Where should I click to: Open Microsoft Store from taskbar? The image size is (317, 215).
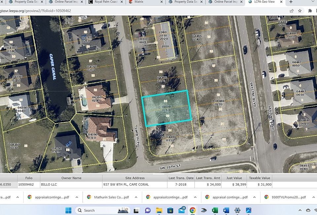(x=170, y=210)
